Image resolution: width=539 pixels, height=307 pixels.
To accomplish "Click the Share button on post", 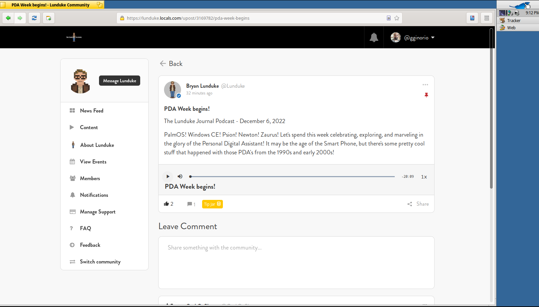I will [x=418, y=204].
